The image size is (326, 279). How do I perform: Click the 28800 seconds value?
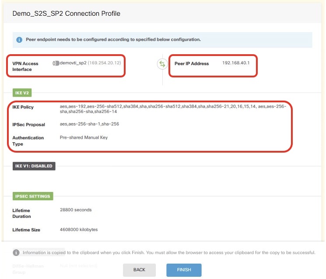pos(76,210)
